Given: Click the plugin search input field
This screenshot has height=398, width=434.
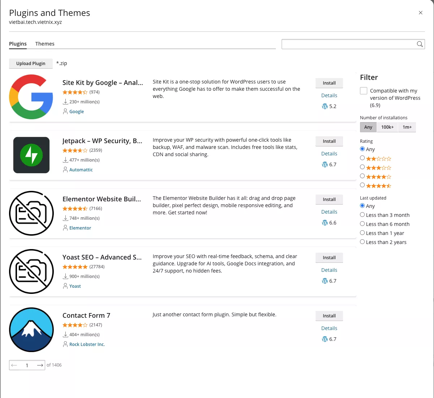Looking at the screenshot, I should point(348,44).
